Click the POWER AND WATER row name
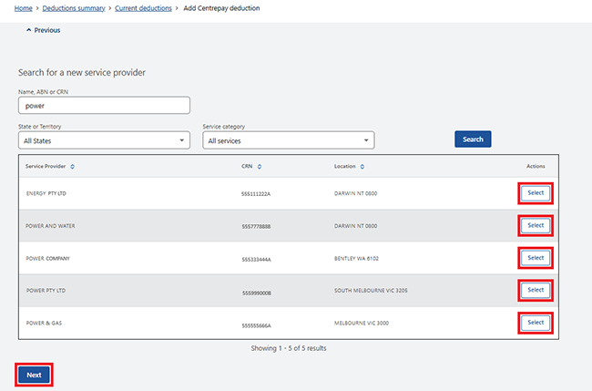The width and height of the screenshot is (592, 391). tap(50, 226)
